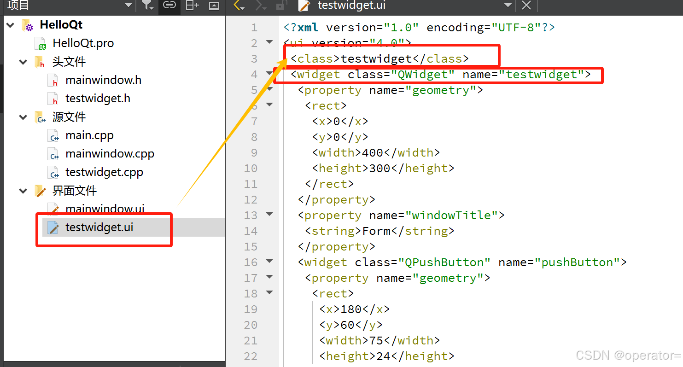Collapse the 头文件 folder

pos(23,62)
